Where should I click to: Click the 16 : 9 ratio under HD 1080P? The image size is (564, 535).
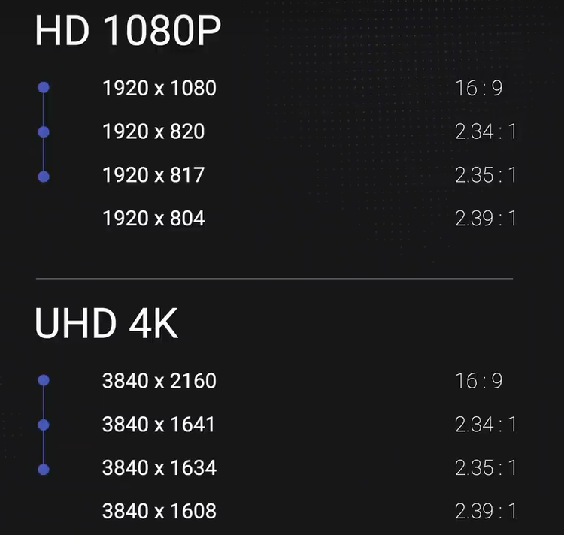pyautogui.click(x=479, y=88)
